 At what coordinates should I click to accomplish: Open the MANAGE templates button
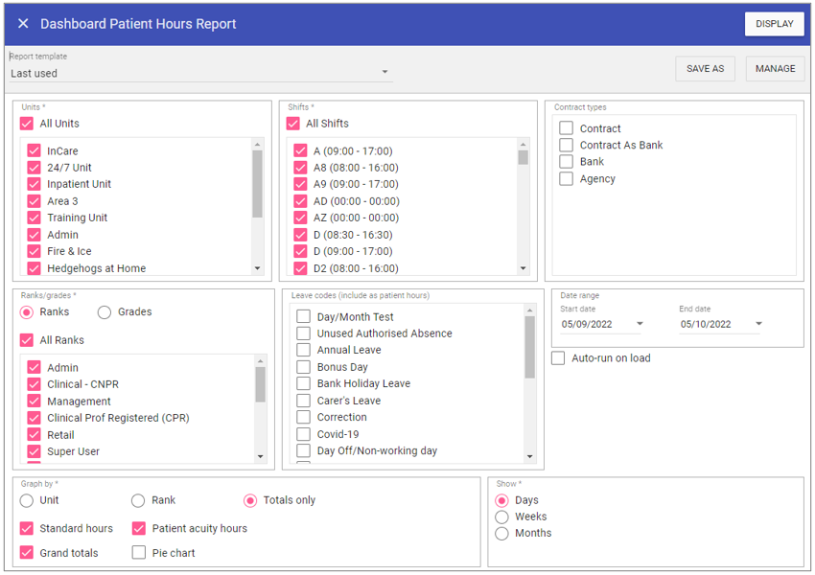(775, 69)
